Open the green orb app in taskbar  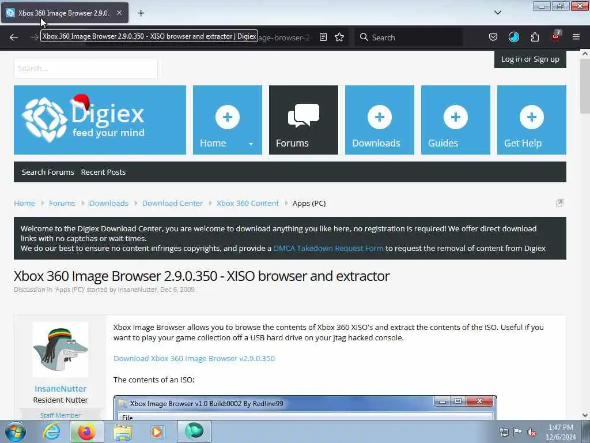[194, 431]
